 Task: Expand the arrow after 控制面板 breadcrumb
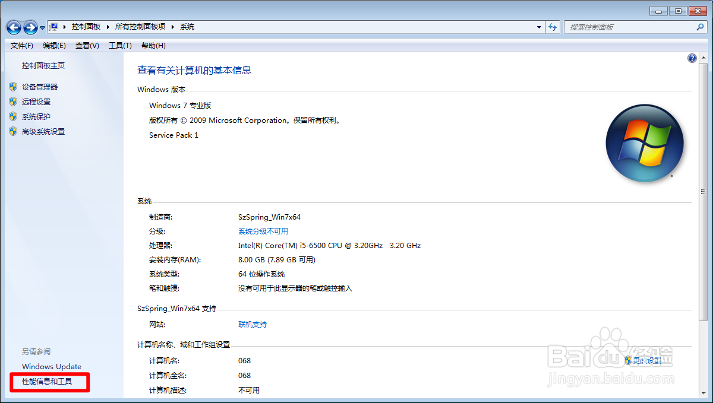[108, 27]
